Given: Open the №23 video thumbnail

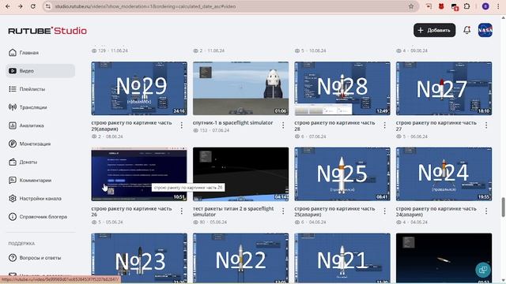Looking at the screenshot, I should [x=139, y=258].
